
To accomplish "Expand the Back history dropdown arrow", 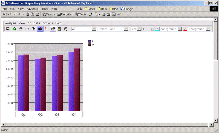I will point(15,14).
